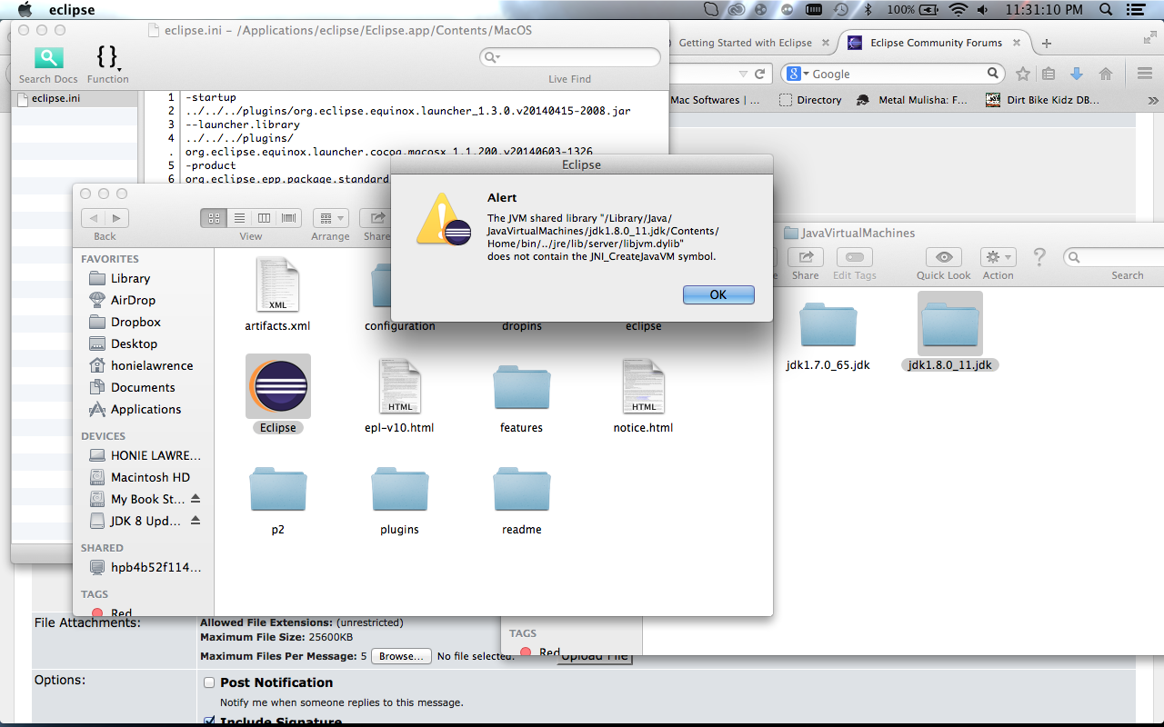
Task: Click the Finder help question mark
Action: pyautogui.click(x=1039, y=257)
